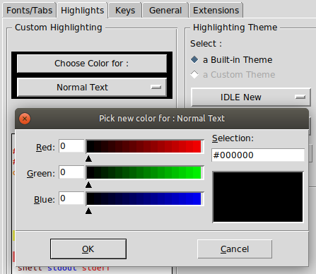Click the Blue slider triangle marker
This screenshot has height=274, width=316.
88,211
